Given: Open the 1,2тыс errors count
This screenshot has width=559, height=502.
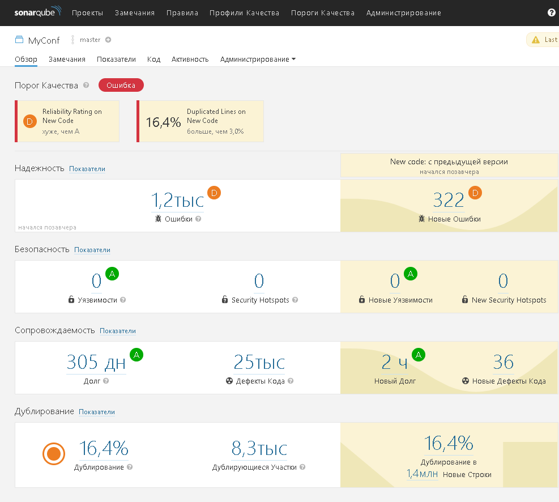Looking at the screenshot, I should coord(177,201).
